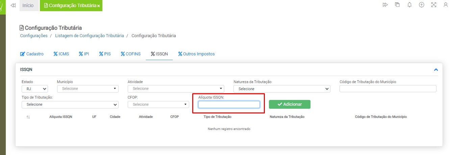450x155 pixels.
Task: Switch to the Outros Impostos tab
Action: pos(196,54)
